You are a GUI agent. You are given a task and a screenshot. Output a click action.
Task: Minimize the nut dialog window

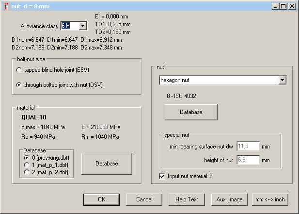[x=276, y=6]
